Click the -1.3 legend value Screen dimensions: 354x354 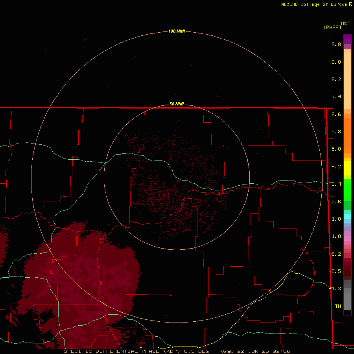click(335, 289)
